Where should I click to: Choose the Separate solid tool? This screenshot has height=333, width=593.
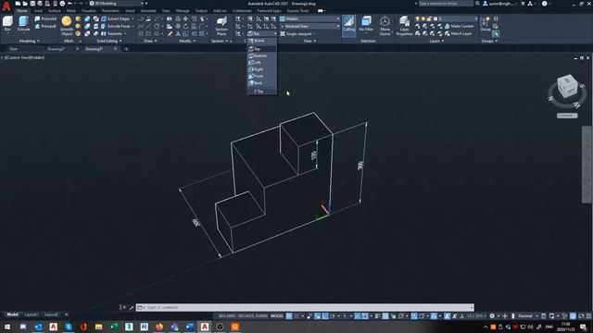pos(112,33)
